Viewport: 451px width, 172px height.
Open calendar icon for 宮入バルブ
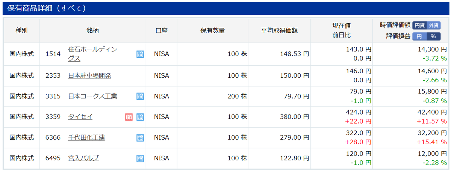click(x=140, y=158)
